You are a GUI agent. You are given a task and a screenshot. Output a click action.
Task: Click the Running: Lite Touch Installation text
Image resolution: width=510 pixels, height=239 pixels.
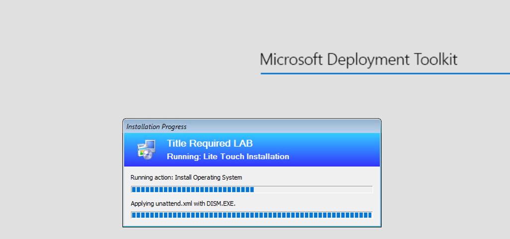(228, 156)
